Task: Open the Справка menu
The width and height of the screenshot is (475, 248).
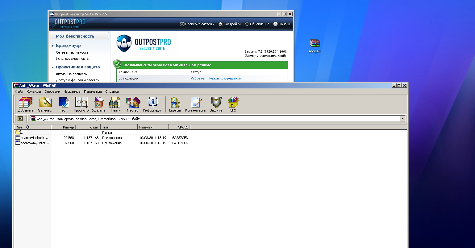Action: 112,91
